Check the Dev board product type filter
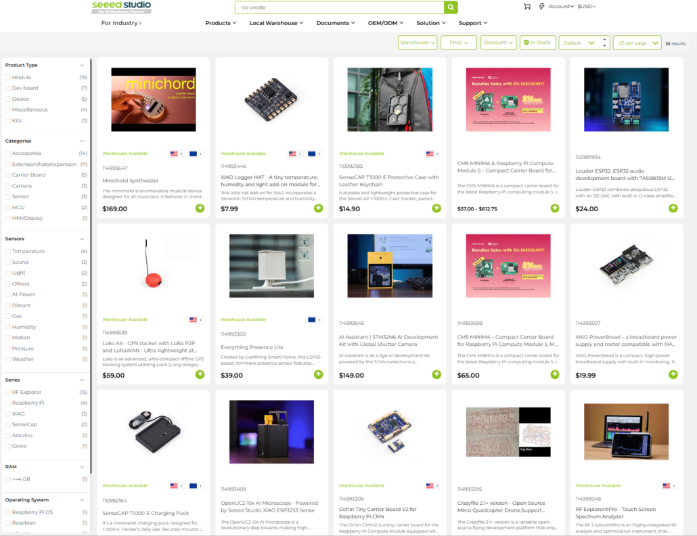697x536 pixels. (8, 88)
